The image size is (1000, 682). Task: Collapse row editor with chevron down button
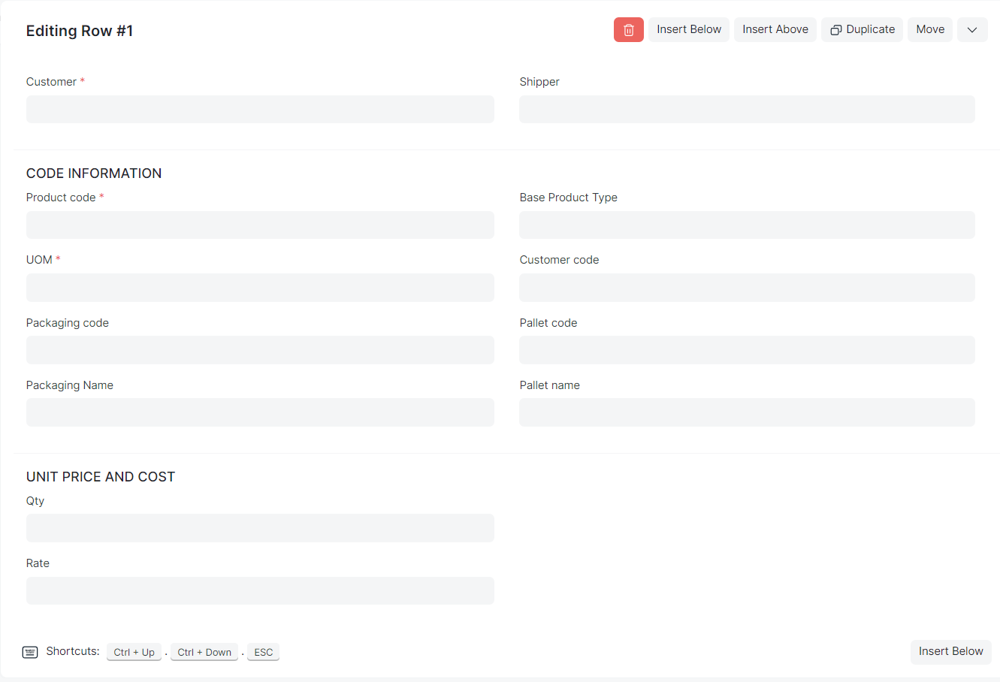pyautogui.click(x=971, y=30)
